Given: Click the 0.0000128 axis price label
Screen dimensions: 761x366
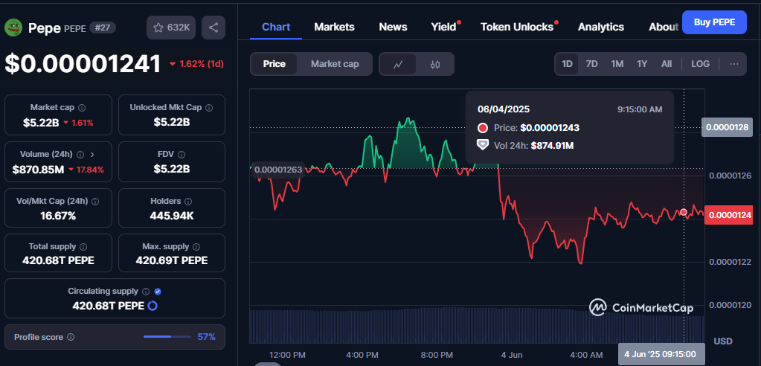Looking at the screenshot, I should pyautogui.click(x=727, y=128).
